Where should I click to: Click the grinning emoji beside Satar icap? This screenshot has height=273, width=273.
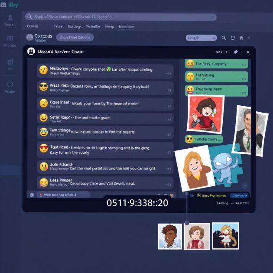[x=43, y=118]
